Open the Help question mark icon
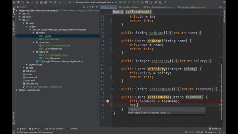This screenshot has width=238, height=134. click(165, 2)
